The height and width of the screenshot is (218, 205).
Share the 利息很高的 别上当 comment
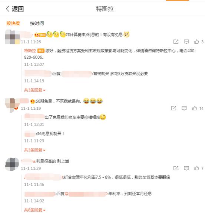pos(176,168)
